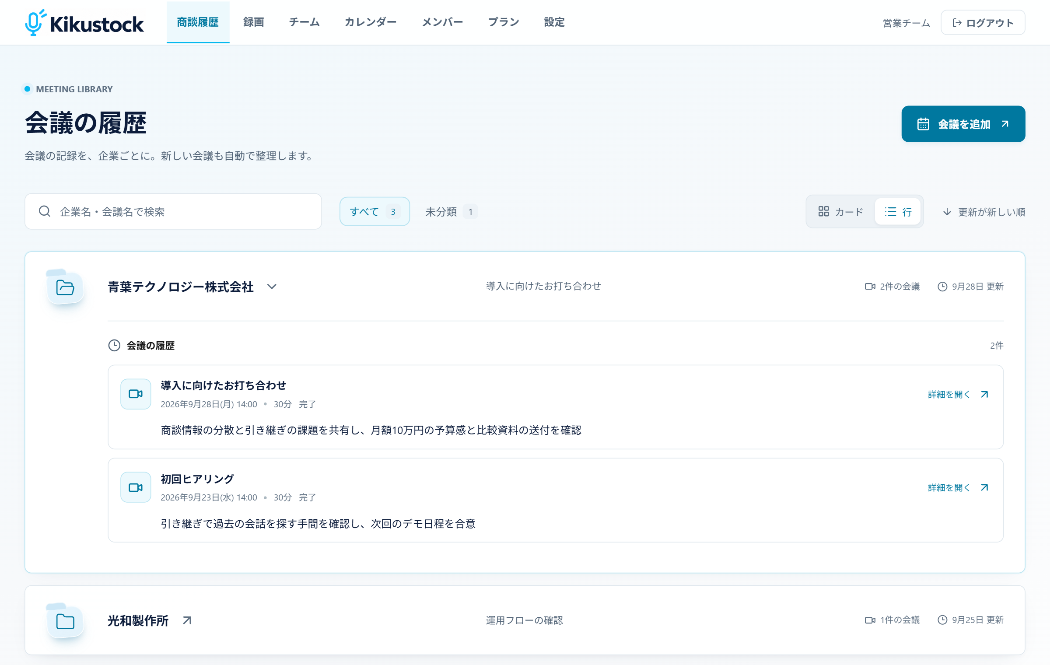
Task: Click the camera icon next to 1件の会議
Action: coord(870,620)
